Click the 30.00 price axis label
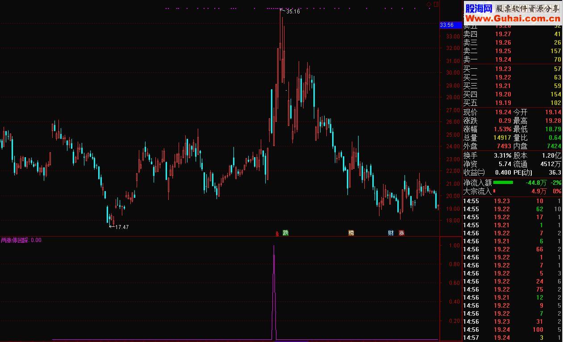Screen dimensions: 563x342 tap(453, 73)
